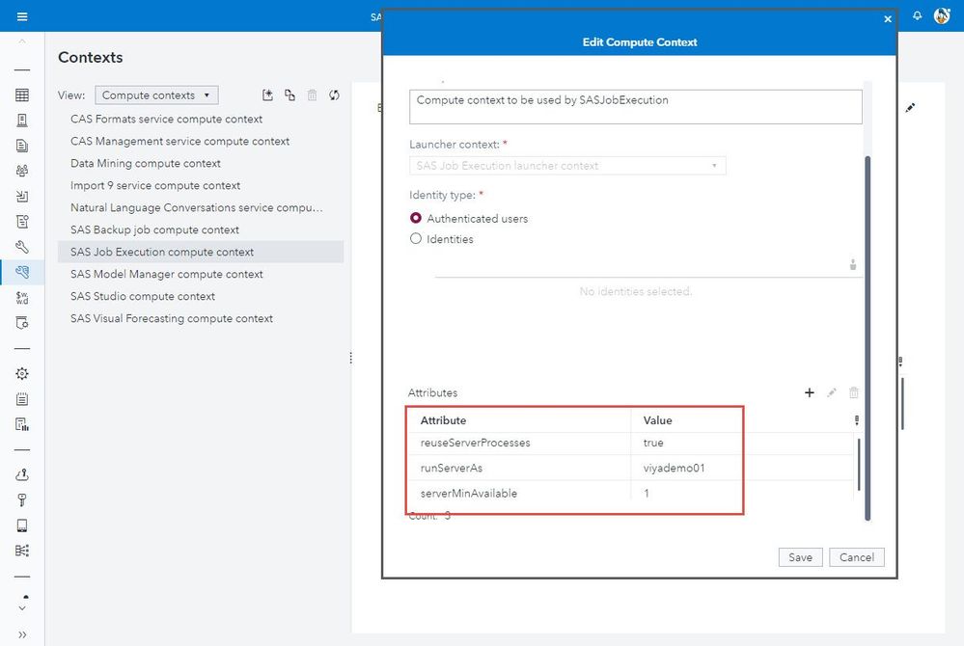
Task: Open the Users group icon in sidebar
Action: [22, 171]
